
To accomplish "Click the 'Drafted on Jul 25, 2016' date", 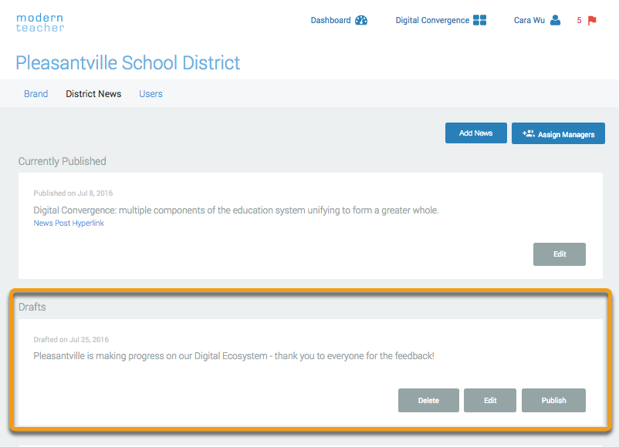I will click(71, 339).
